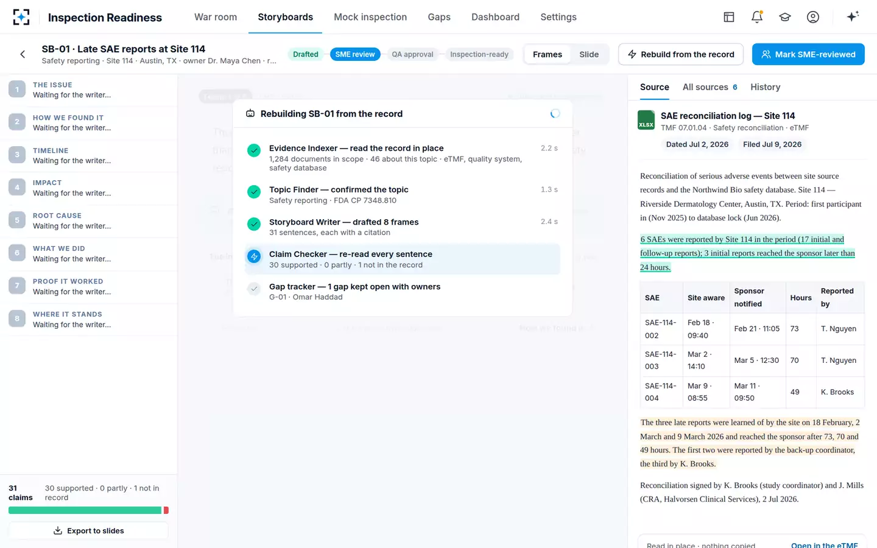Click the graduation cap training icon

pos(785,17)
